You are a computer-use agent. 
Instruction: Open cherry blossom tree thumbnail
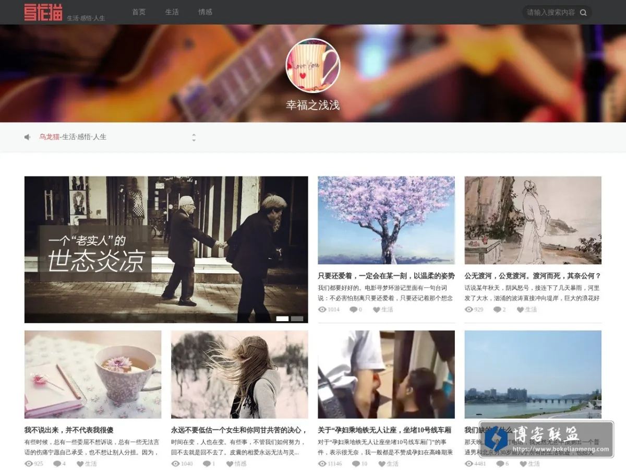(387, 220)
